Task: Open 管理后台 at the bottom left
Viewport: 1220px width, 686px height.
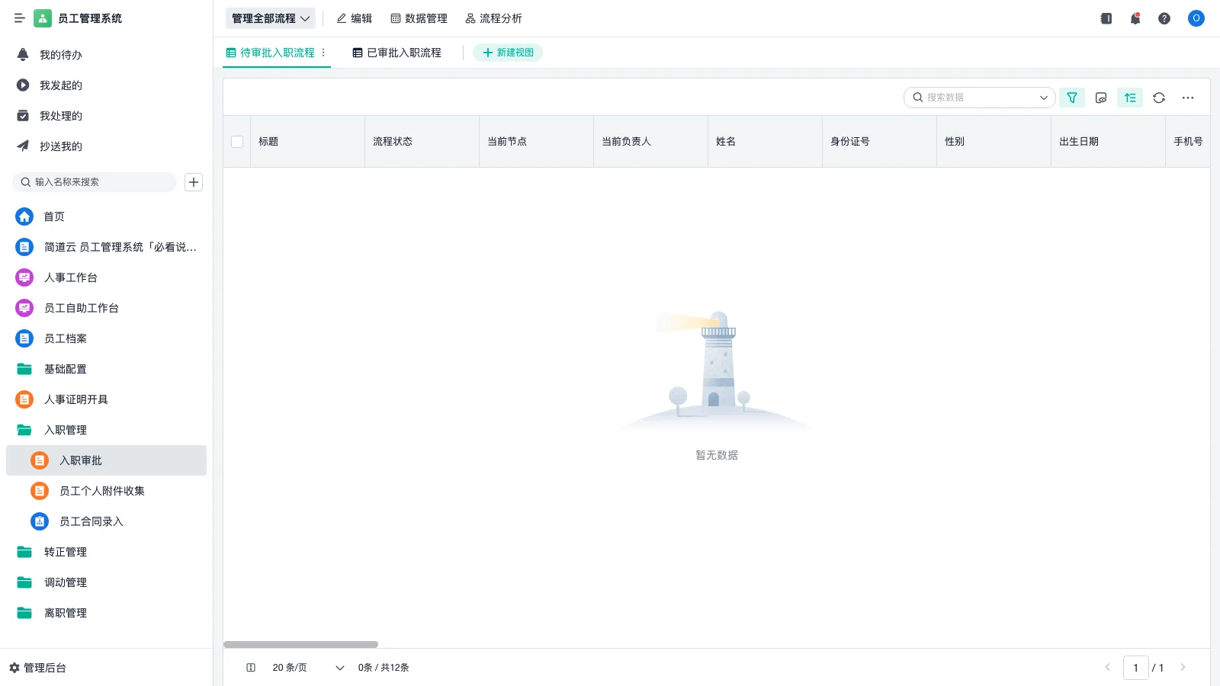Action: (x=43, y=668)
